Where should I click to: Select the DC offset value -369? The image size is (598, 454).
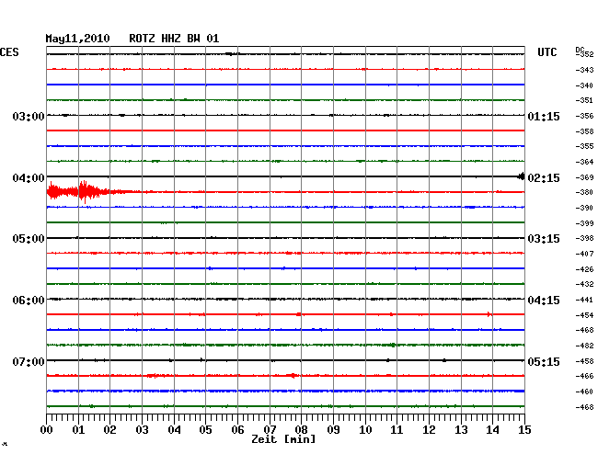click(584, 177)
